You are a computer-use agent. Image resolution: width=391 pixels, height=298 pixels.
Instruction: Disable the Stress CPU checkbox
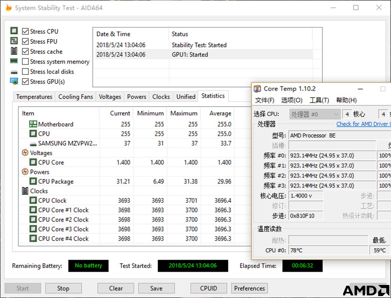pyautogui.click(x=25, y=32)
